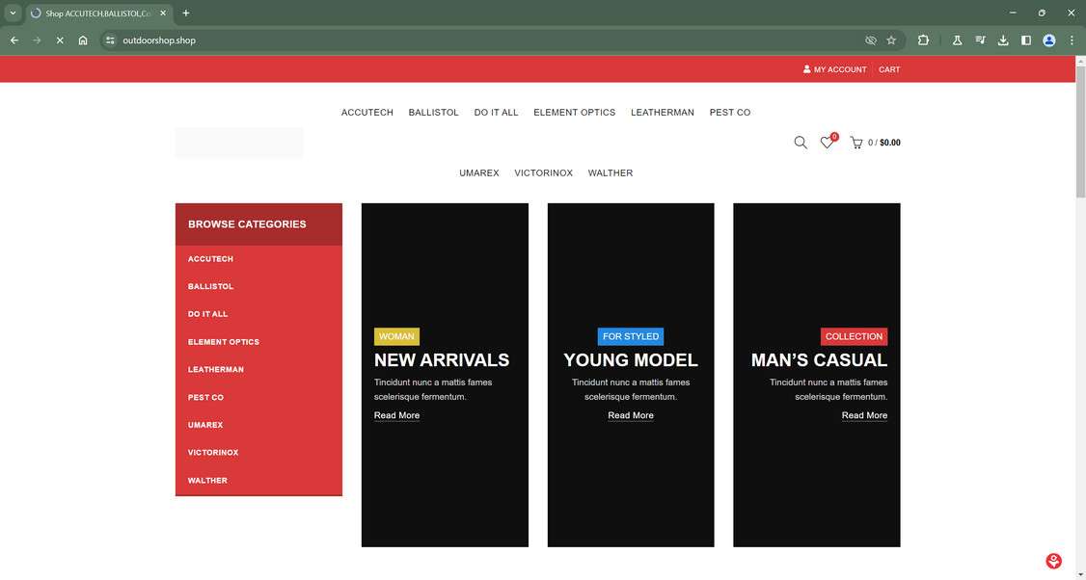Image resolution: width=1086 pixels, height=580 pixels.
Task: Open the Extensions puzzle icon
Action: click(x=923, y=40)
